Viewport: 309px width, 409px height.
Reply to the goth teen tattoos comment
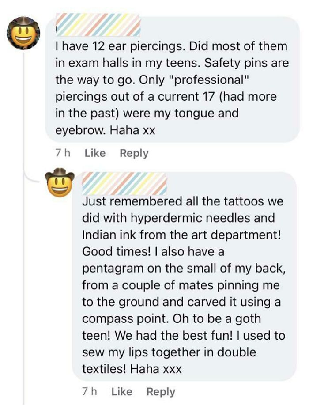pyautogui.click(x=161, y=392)
